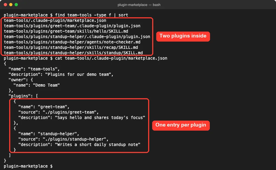Image resolution: width=276 pixels, height=170 pixels.
Task: Click the red close window button
Action: (x=5, y=5)
